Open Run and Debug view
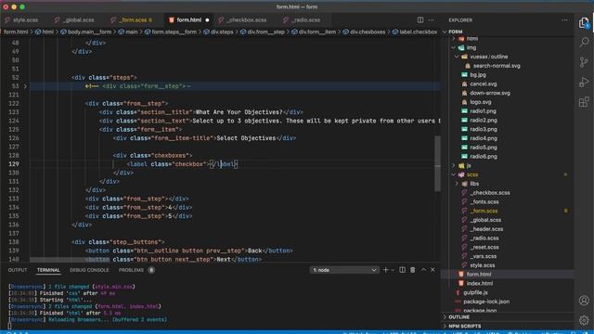Image resolution: width=594 pixels, height=334 pixels. (x=584, y=83)
